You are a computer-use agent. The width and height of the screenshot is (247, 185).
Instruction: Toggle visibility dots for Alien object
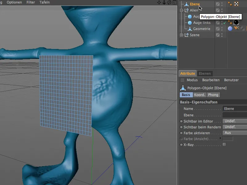pyautogui.click(x=222, y=10)
